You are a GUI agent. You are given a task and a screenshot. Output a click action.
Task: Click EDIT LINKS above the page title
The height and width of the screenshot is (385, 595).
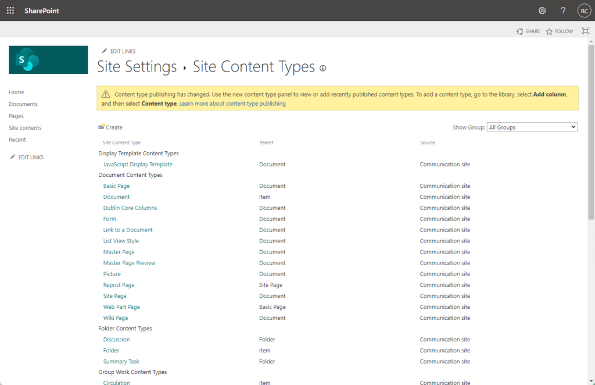point(119,51)
